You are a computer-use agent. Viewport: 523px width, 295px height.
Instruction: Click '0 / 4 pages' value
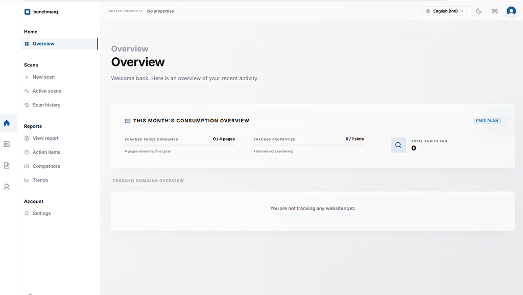click(224, 139)
